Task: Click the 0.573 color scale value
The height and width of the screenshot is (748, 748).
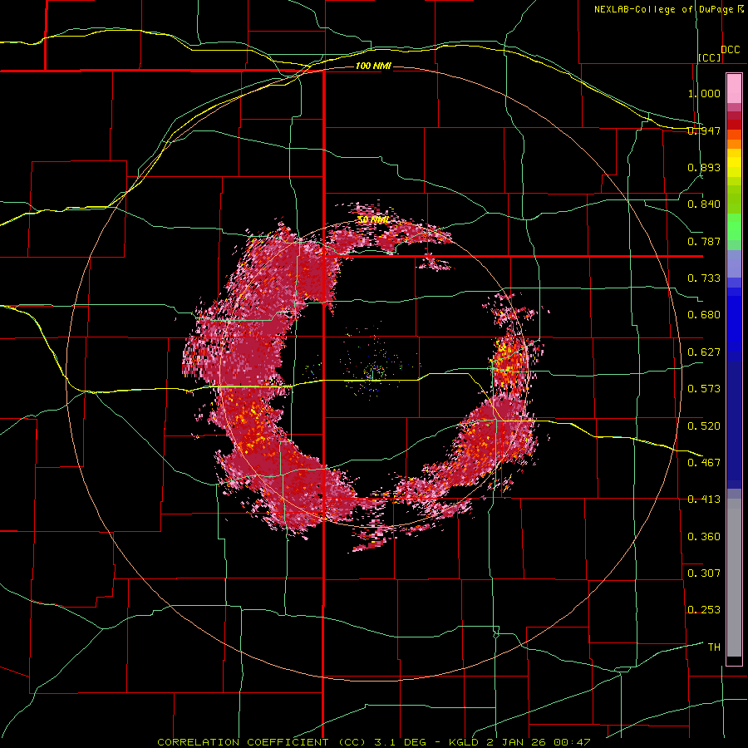Action: pos(704,389)
